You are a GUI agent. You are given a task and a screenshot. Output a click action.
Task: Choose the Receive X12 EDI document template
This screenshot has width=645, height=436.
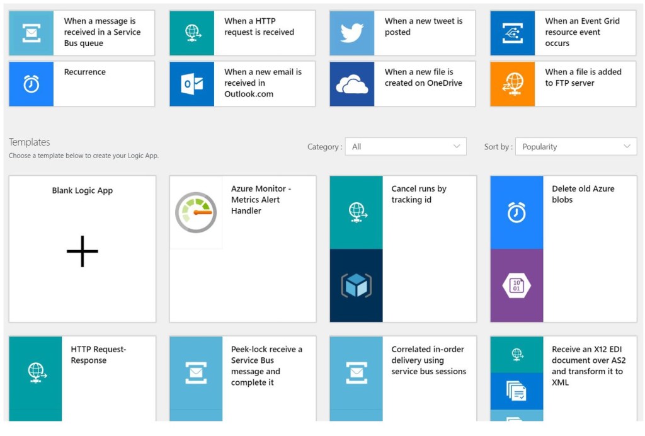point(588,366)
